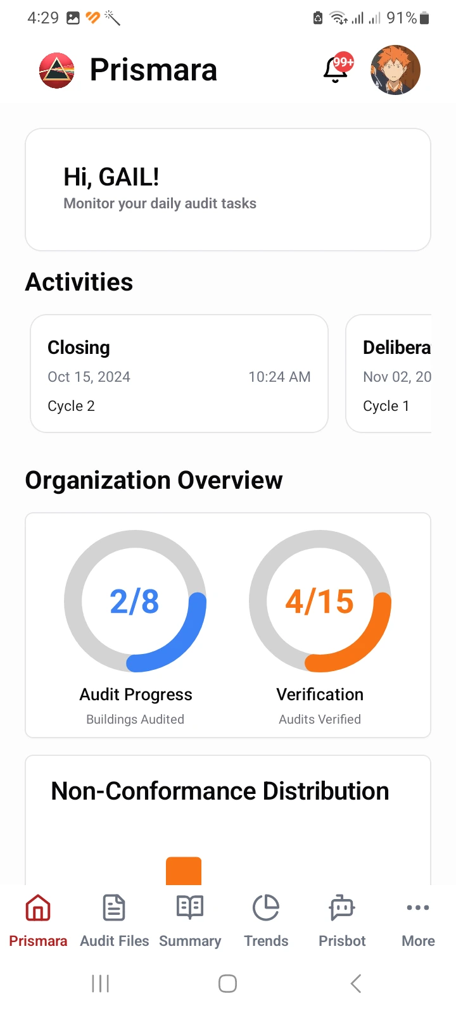Open Android recent apps button
The height and width of the screenshot is (1013, 456).
click(101, 983)
